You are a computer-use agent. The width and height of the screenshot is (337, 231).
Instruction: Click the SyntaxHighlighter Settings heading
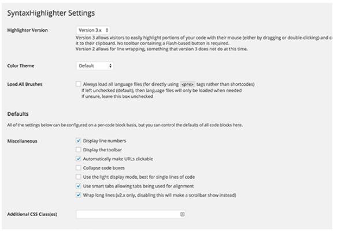51,13
